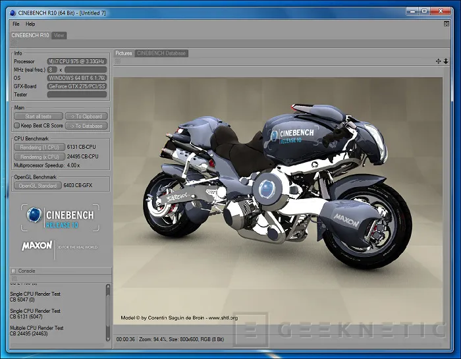Click the zoom-view down arrow icon in picture panel
The width and height of the screenshot is (461, 359).
point(446,61)
